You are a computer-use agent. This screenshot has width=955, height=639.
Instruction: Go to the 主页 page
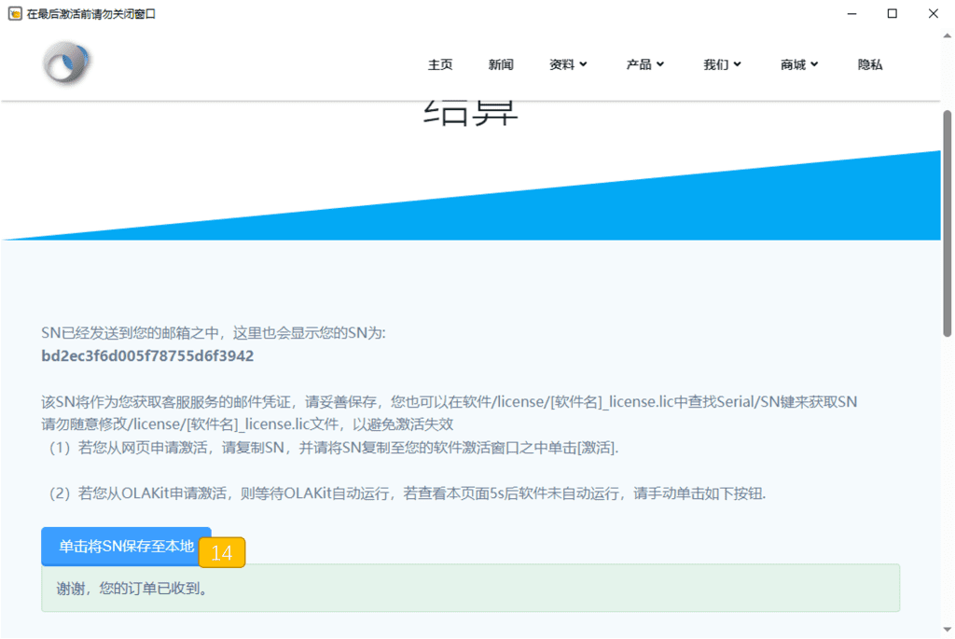(x=440, y=64)
